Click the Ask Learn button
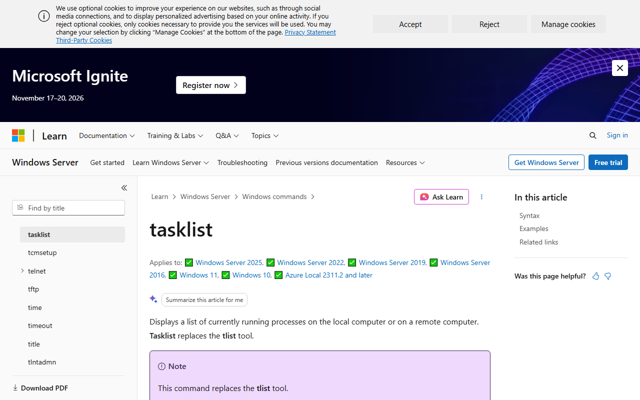Image resolution: width=640 pixels, height=400 pixels. (441, 197)
